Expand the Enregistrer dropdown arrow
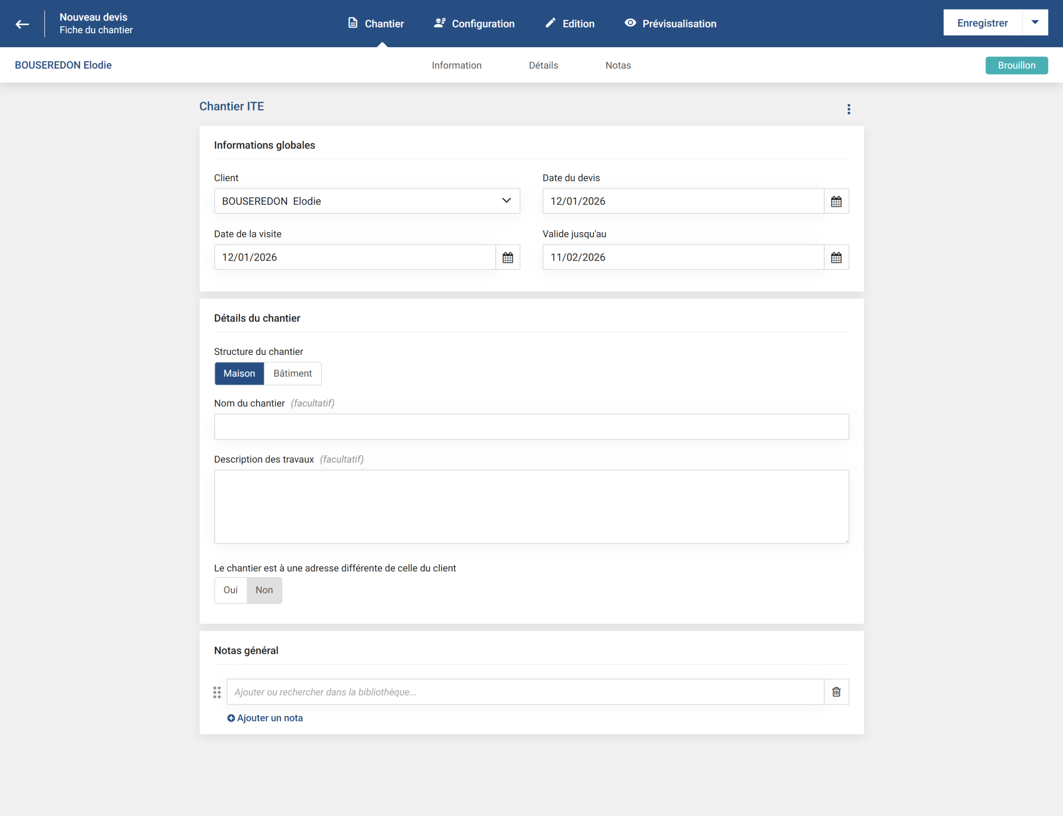This screenshot has height=816, width=1063. click(x=1035, y=23)
